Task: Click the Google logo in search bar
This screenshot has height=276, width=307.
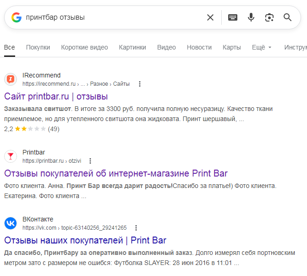Action: (16, 17)
